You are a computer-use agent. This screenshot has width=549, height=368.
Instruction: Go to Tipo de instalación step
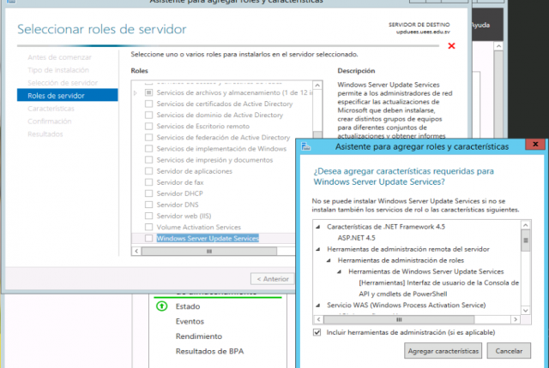(x=58, y=70)
